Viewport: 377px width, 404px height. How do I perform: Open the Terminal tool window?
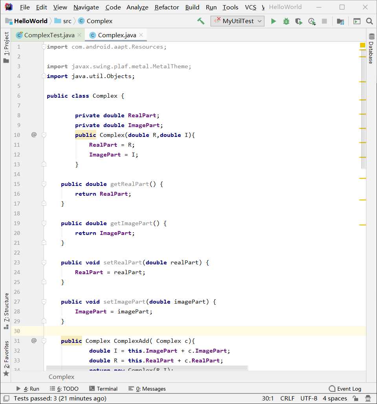click(x=103, y=389)
